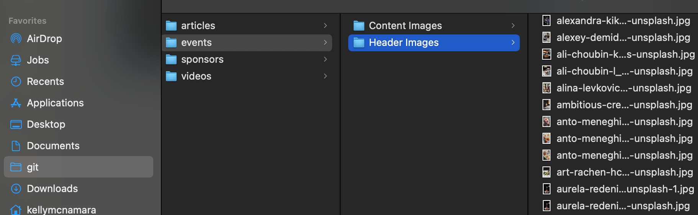Click the Downloads arrow icon
This screenshot has width=698, height=215.
[x=16, y=189]
